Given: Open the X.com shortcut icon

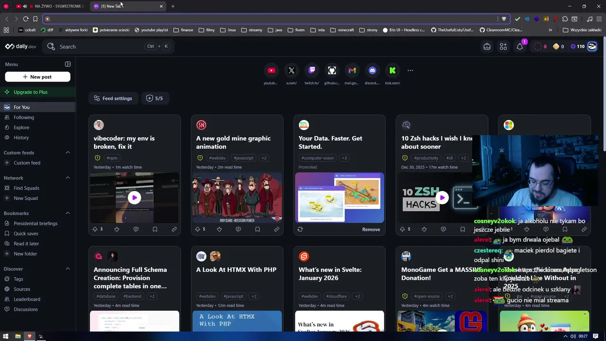Looking at the screenshot, I should pos(292,71).
